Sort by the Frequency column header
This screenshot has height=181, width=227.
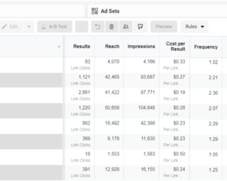coord(206,47)
